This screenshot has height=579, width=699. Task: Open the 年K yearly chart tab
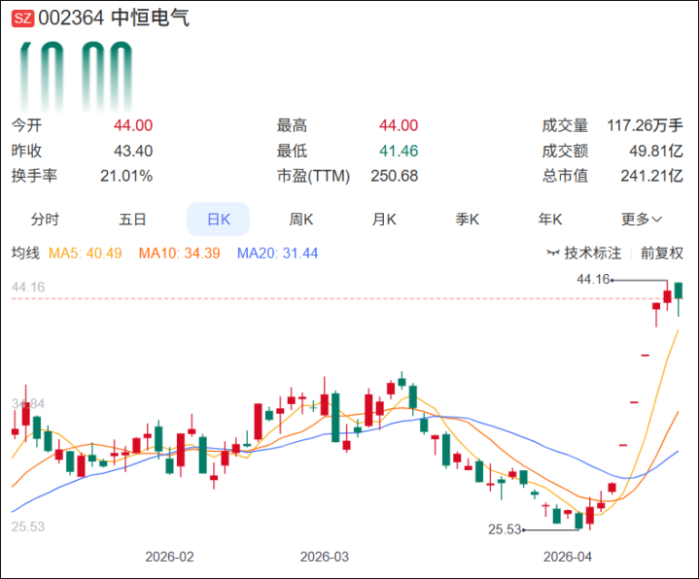(x=549, y=220)
